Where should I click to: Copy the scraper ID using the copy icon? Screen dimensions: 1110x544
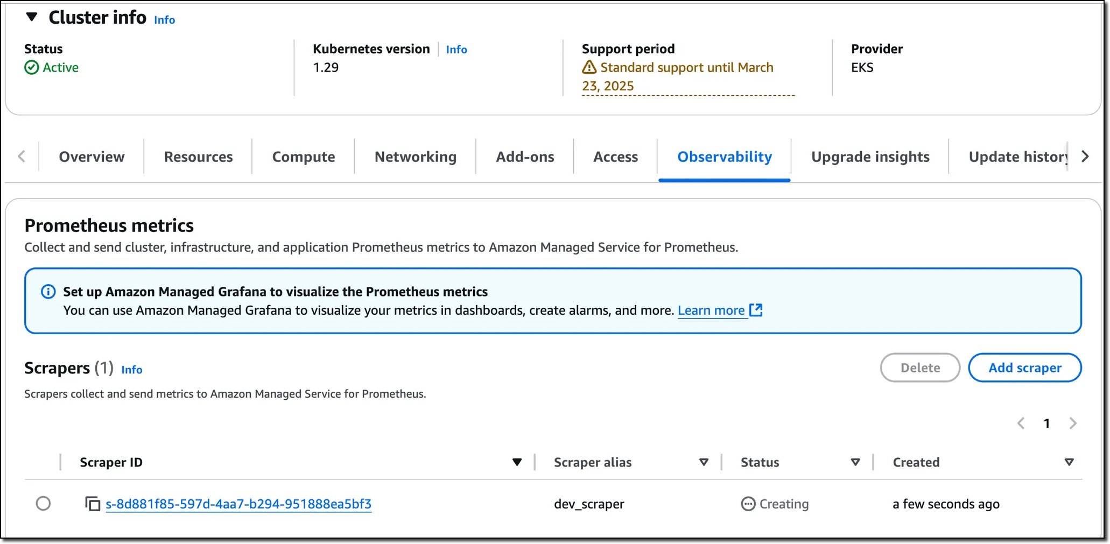tap(93, 504)
